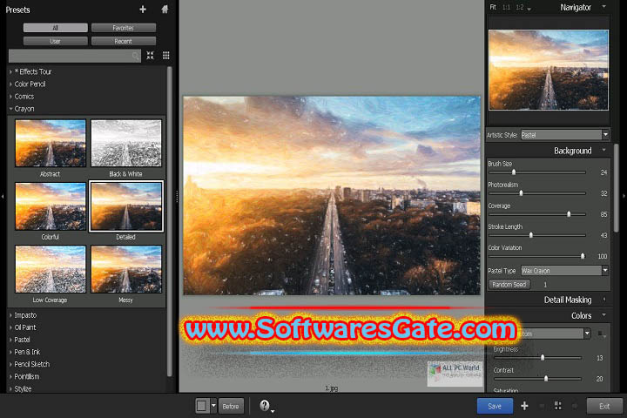
Task: Select the Colorful preset thumbnail
Action: point(51,206)
